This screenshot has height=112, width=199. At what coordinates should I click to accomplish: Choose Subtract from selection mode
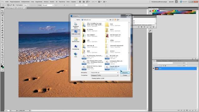pyautogui.click(x=12, y=5)
